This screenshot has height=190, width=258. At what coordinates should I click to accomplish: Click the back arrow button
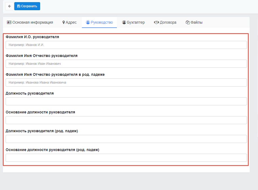pyautogui.click(x=9, y=6)
